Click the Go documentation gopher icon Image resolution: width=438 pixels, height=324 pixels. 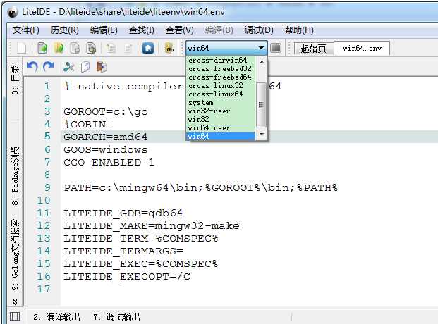click(x=169, y=49)
